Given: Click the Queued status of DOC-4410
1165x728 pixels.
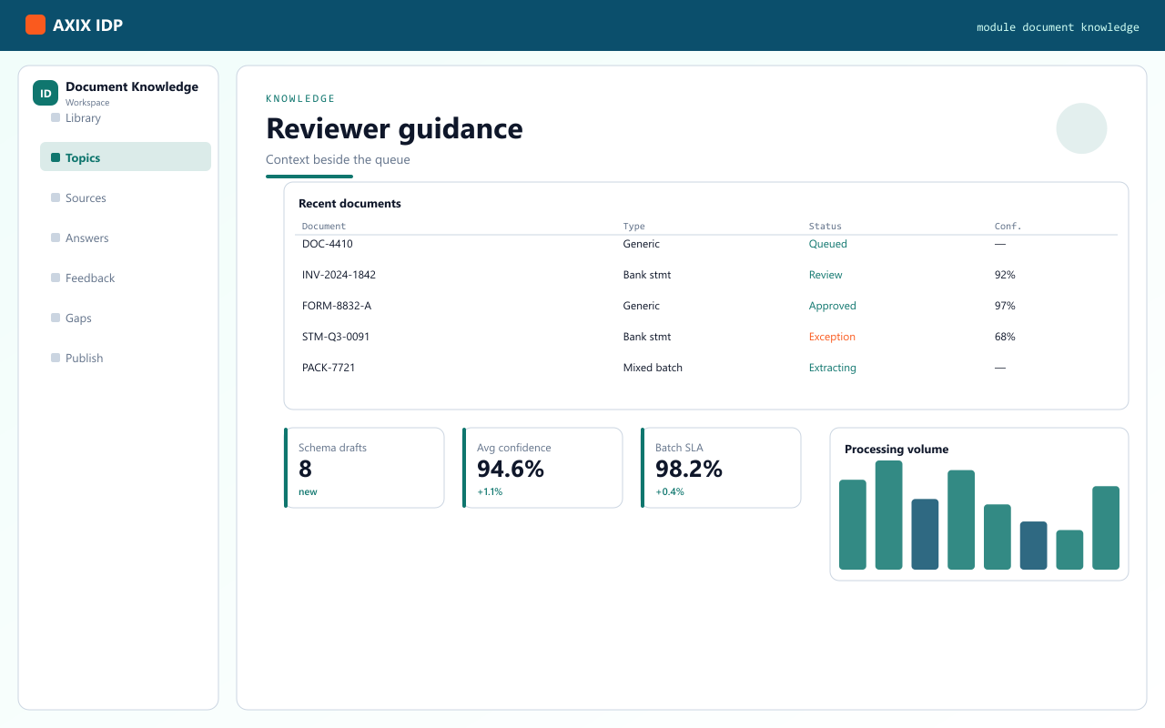Looking at the screenshot, I should pos(828,244).
